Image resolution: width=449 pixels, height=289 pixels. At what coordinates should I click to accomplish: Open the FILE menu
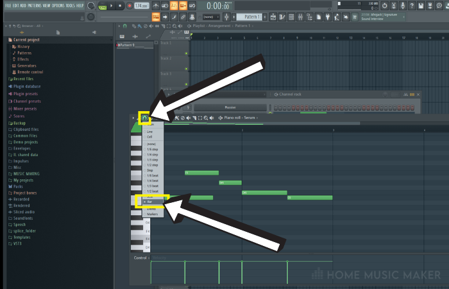[x=8, y=5]
